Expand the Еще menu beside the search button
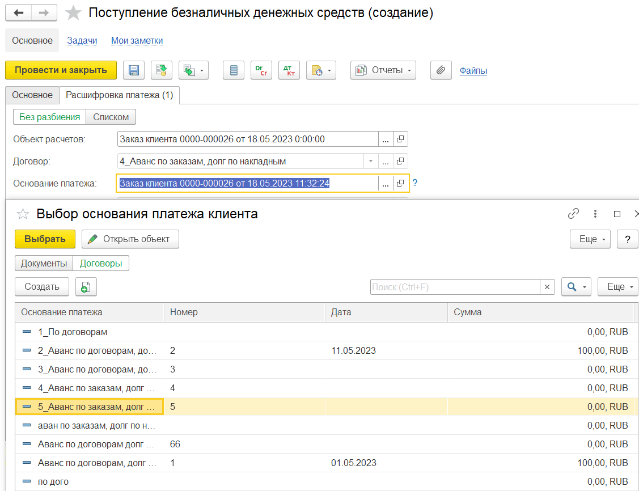 tap(618, 287)
